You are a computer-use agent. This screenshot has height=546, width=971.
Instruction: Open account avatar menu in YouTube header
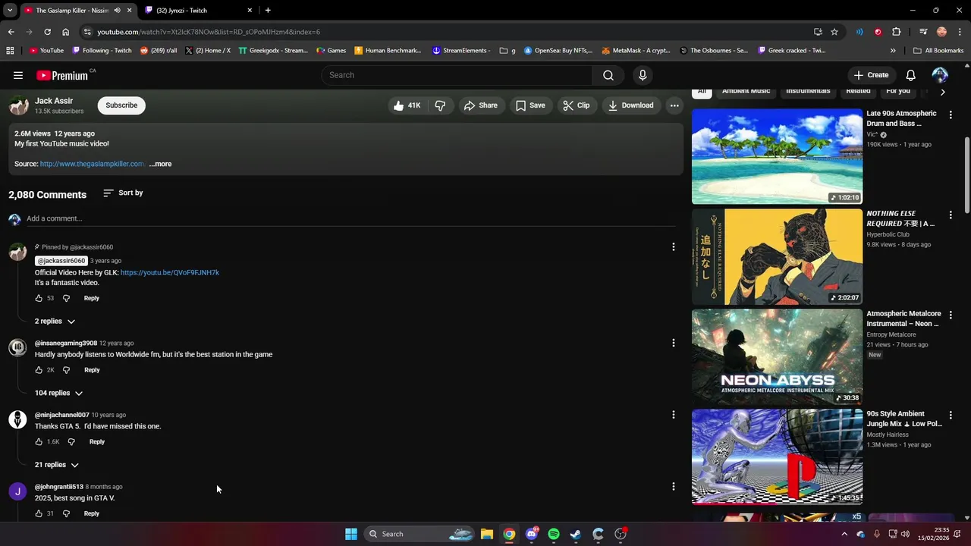click(x=940, y=75)
